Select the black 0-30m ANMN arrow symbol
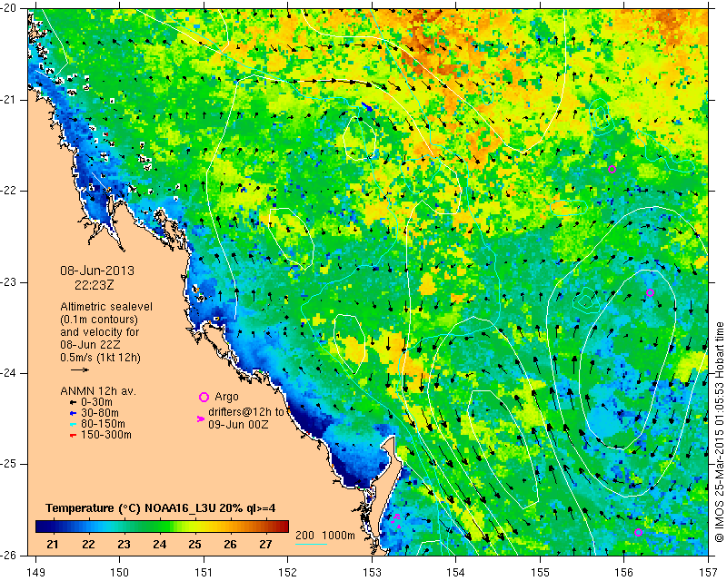This screenshot has height=581, width=727. pyautogui.click(x=73, y=403)
